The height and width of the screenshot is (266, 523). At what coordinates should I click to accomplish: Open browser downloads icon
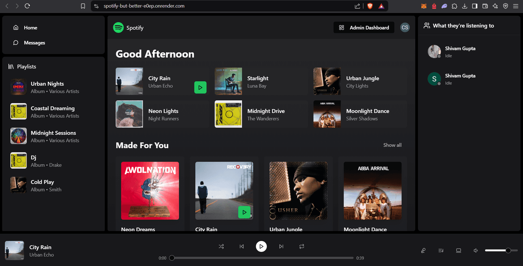click(464, 6)
